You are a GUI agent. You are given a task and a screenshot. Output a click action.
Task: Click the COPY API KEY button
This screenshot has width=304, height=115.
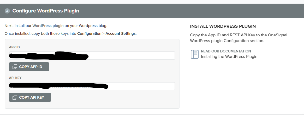(30, 97)
